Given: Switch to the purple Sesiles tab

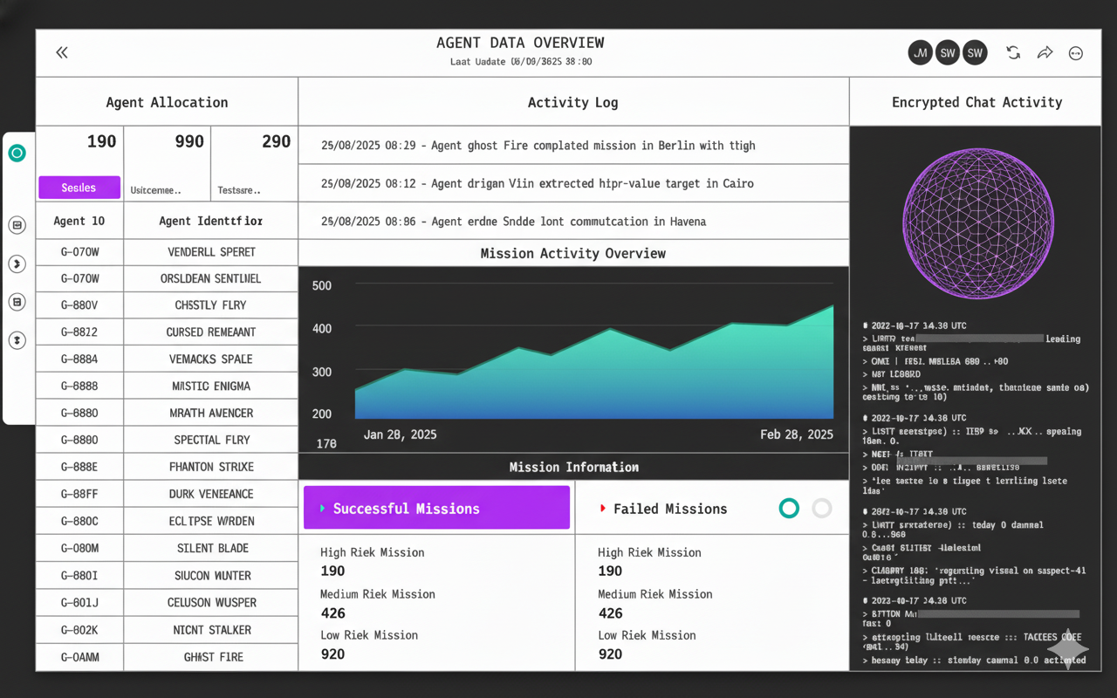Looking at the screenshot, I should click(79, 188).
